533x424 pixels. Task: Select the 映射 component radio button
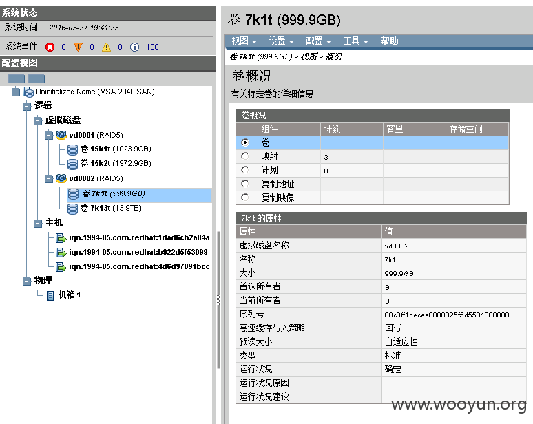click(x=244, y=156)
